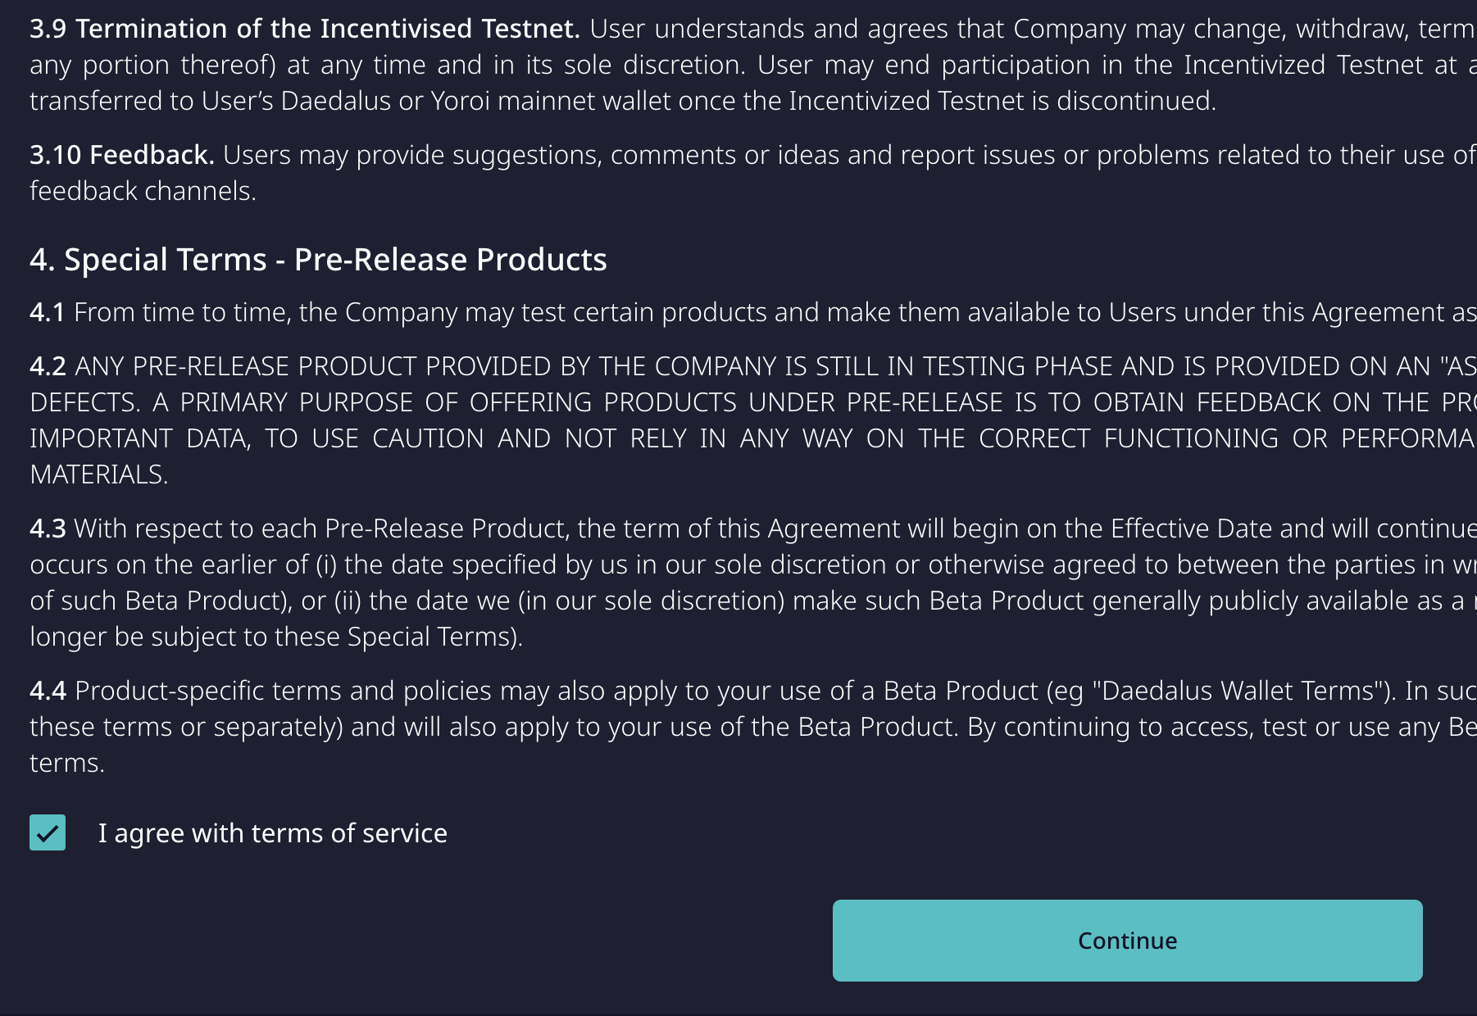This screenshot has width=1477, height=1016.
Task: Click the 'I agree with terms of service' label
Action: 273,833
